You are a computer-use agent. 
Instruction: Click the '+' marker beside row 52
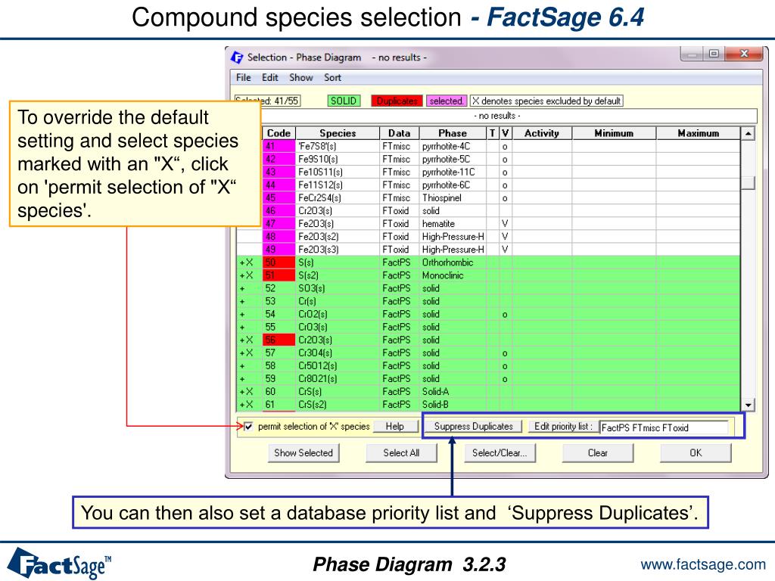pyautogui.click(x=242, y=288)
